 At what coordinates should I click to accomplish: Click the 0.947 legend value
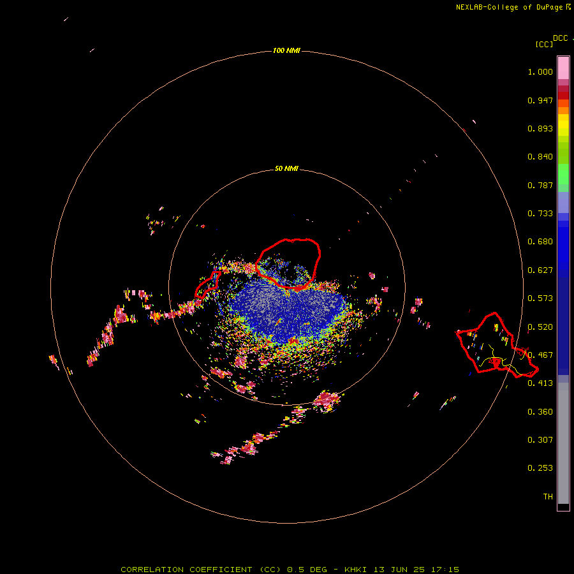(x=540, y=100)
